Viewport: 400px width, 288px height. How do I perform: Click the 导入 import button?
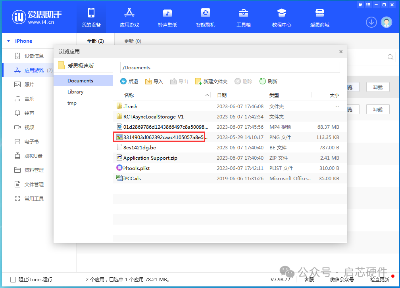point(154,81)
